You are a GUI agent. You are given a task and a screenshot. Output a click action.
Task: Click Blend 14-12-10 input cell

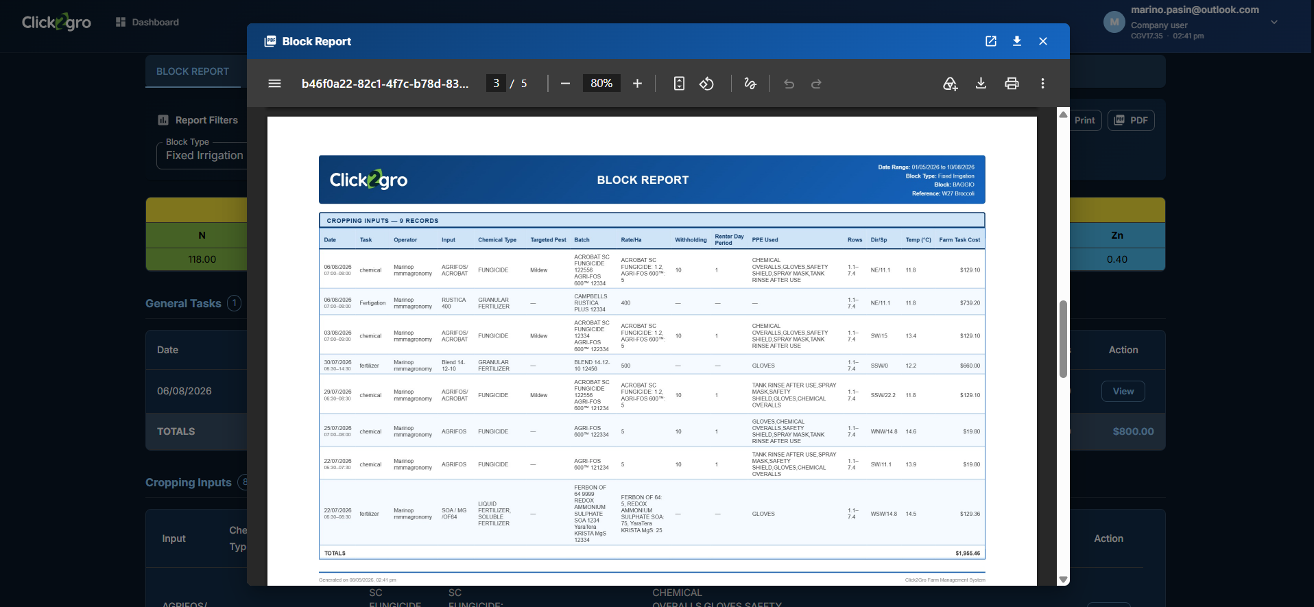click(453, 366)
